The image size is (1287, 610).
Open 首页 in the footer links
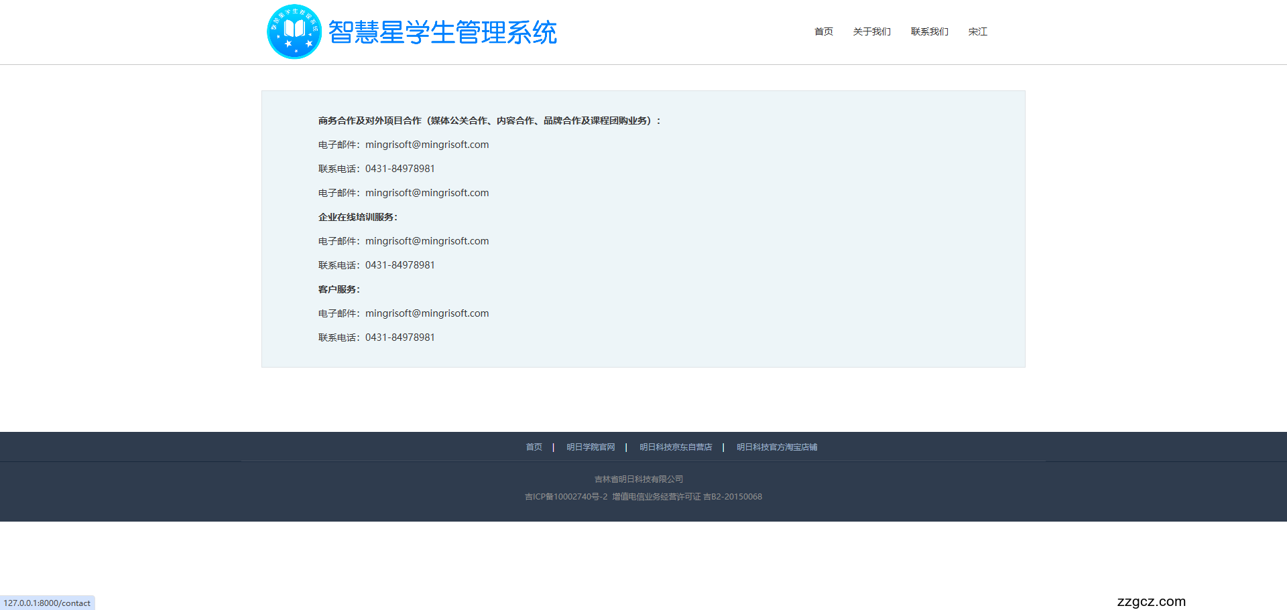[534, 447]
